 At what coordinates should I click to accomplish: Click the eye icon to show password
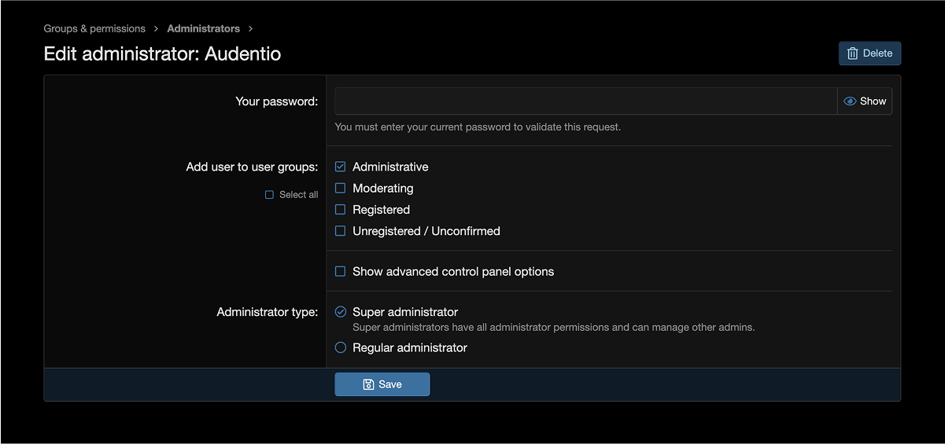tap(850, 101)
